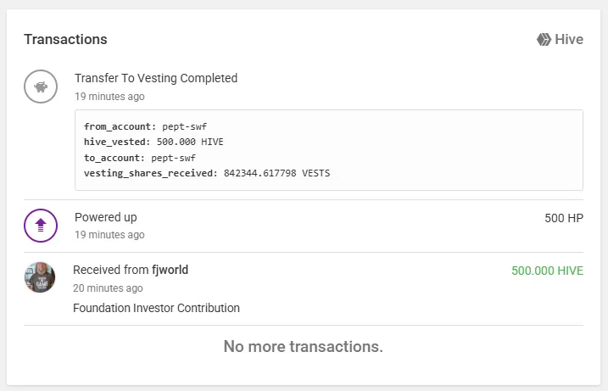Click the No more transactions message
Viewport: 608px width, 391px height.
(304, 346)
